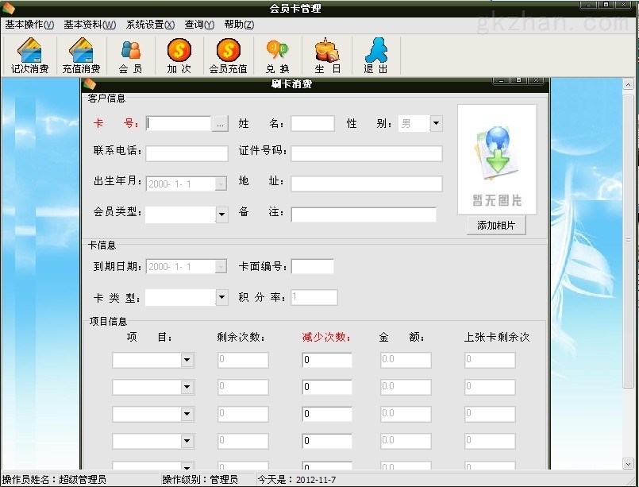Expand the first 项目 dropdown

coord(187,360)
